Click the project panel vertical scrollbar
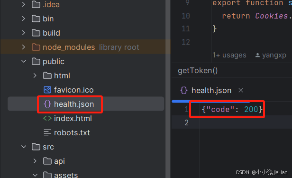The image size is (292, 178). [168, 89]
